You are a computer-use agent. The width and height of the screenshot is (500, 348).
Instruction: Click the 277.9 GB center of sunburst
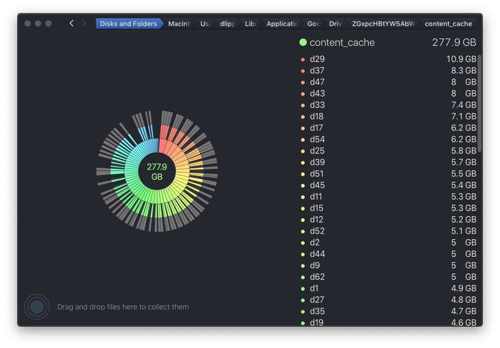157,171
